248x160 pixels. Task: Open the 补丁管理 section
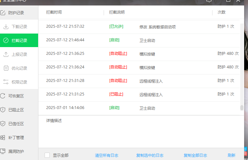coord(16,137)
